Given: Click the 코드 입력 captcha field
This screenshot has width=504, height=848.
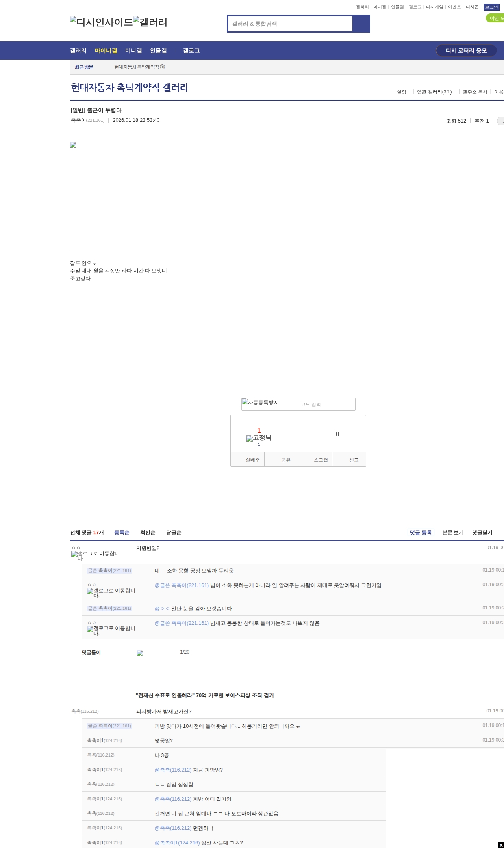Looking at the screenshot, I should [327, 404].
